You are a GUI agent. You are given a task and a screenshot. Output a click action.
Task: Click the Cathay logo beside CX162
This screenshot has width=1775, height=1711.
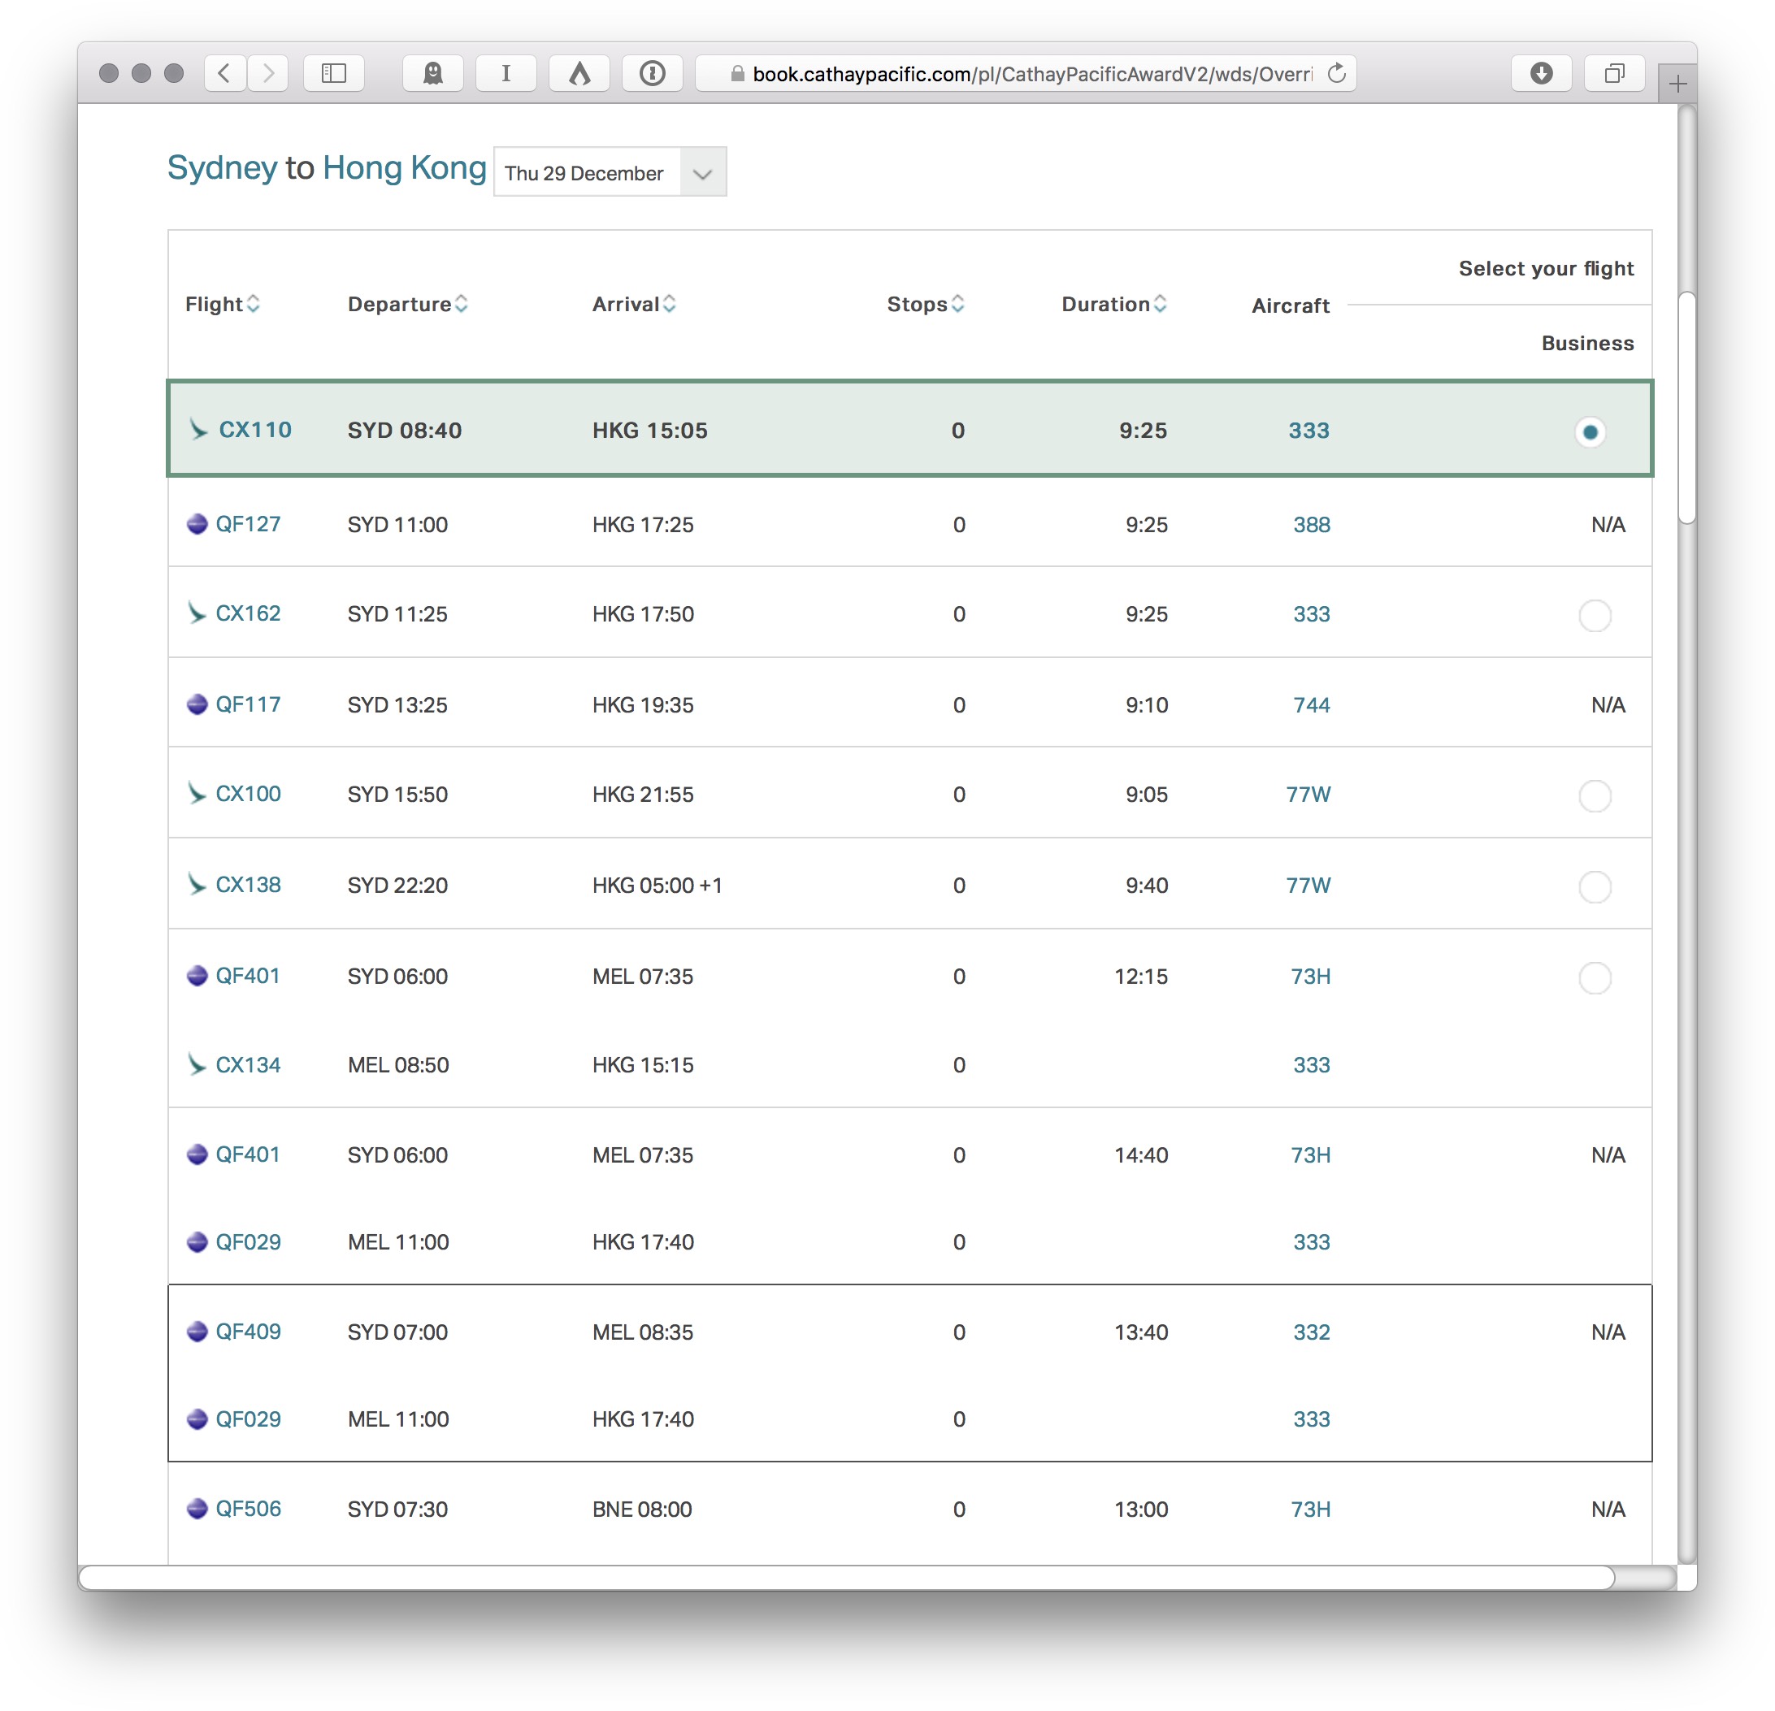pyautogui.click(x=197, y=613)
